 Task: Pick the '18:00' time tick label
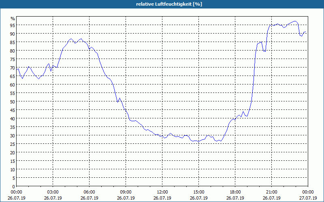point(235,192)
